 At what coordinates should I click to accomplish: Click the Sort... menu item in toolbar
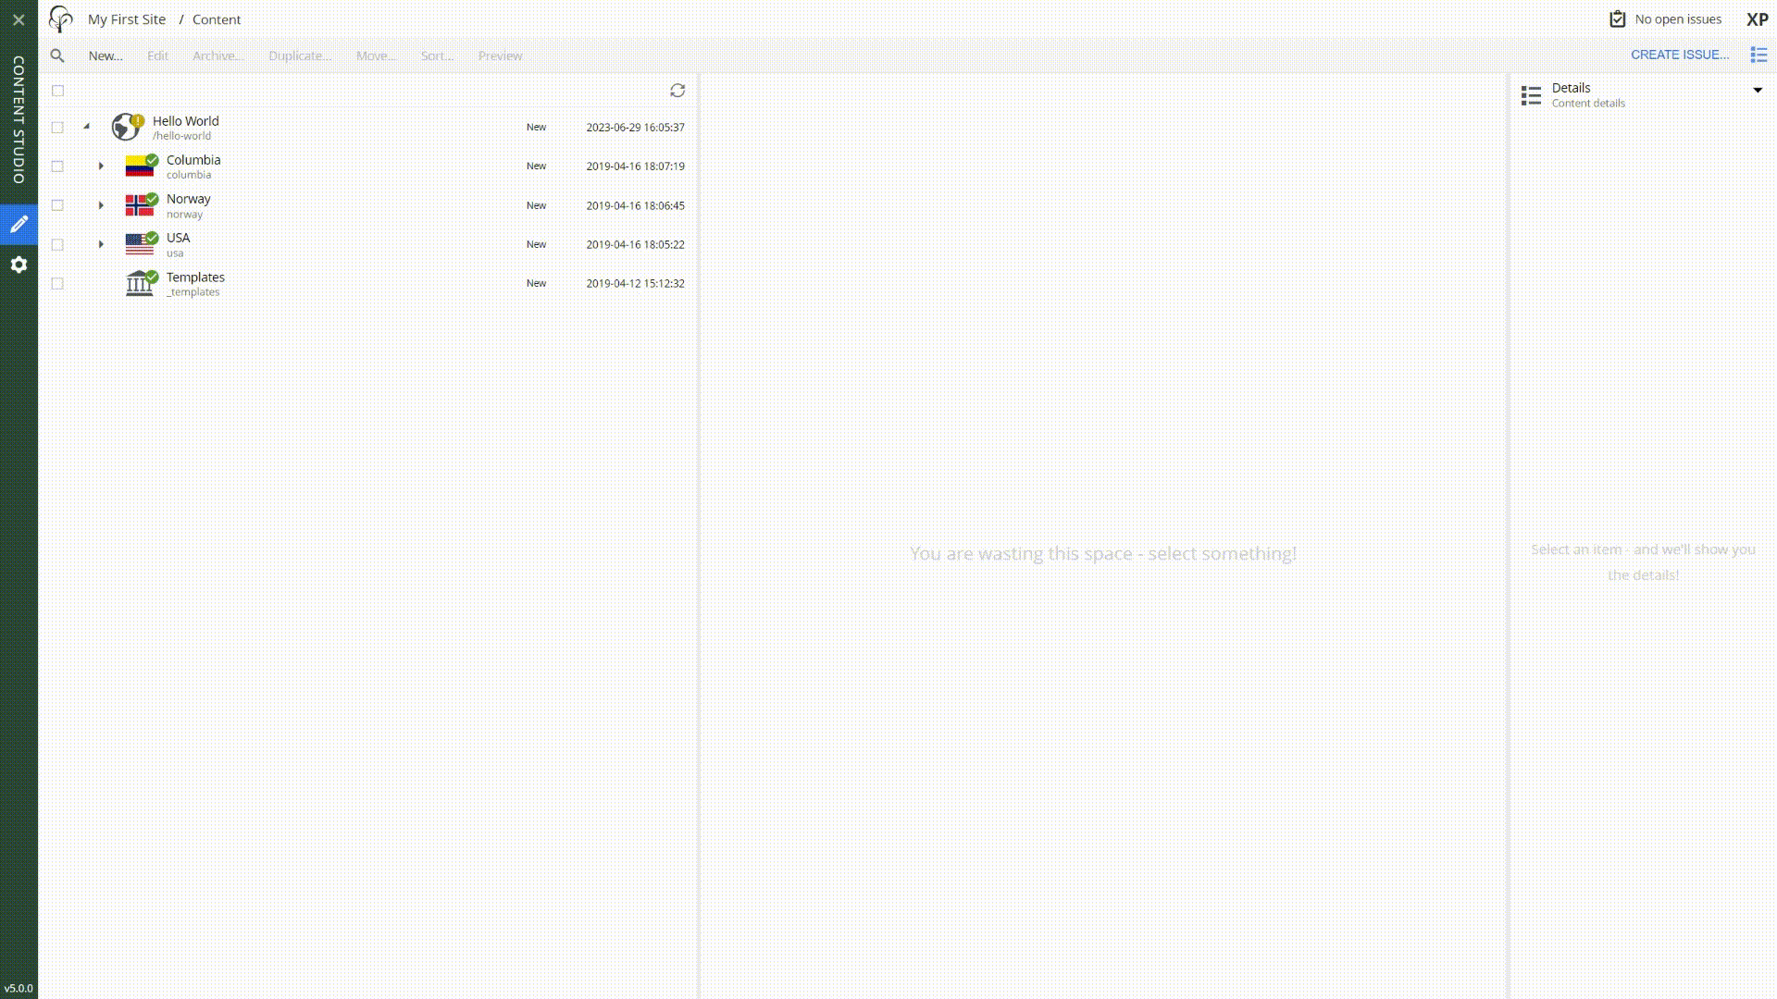436,55
